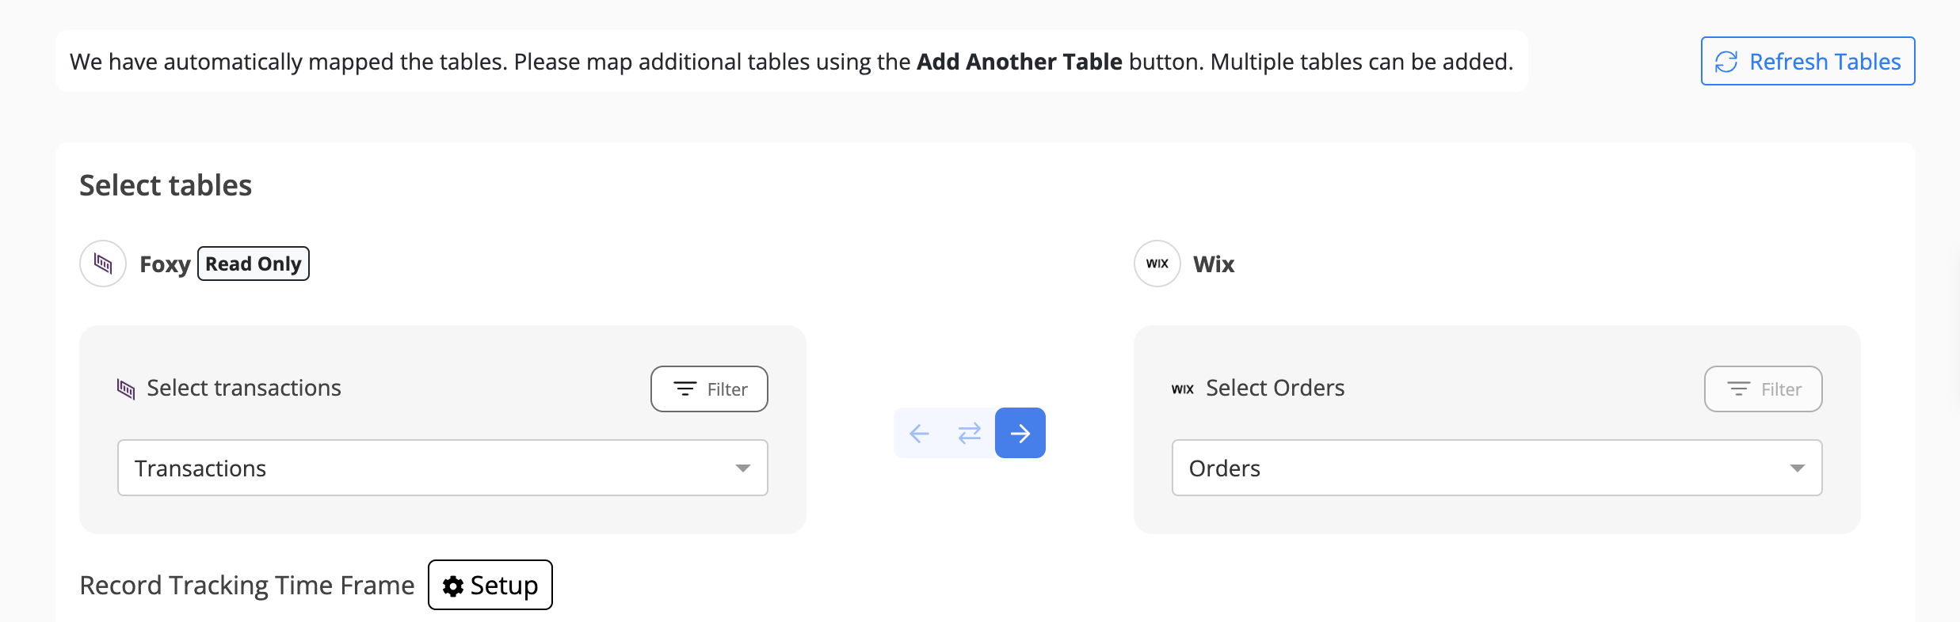Open Filter for Foxy transactions
Viewport: 1960px width, 622px height.
tap(709, 389)
